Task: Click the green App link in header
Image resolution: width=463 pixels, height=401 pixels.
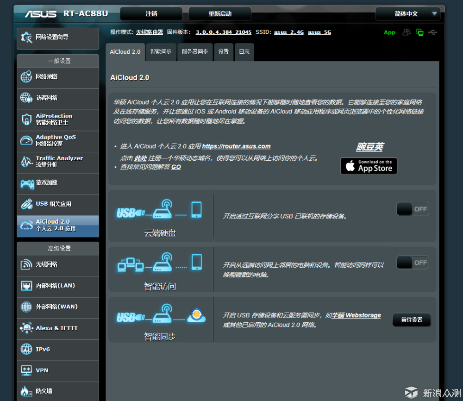Action: point(389,32)
